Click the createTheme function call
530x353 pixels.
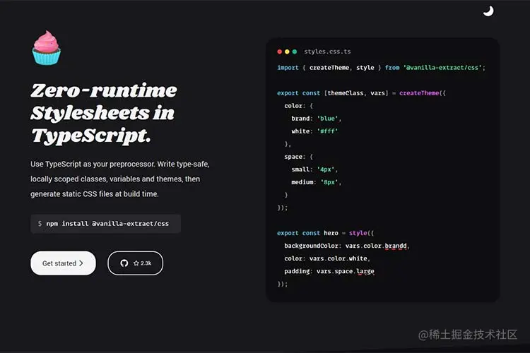click(x=419, y=93)
